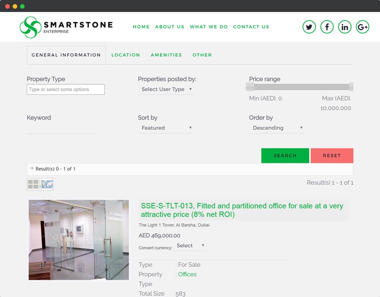
Task: Open the Twitter social media icon
Action: click(x=309, y=27)
